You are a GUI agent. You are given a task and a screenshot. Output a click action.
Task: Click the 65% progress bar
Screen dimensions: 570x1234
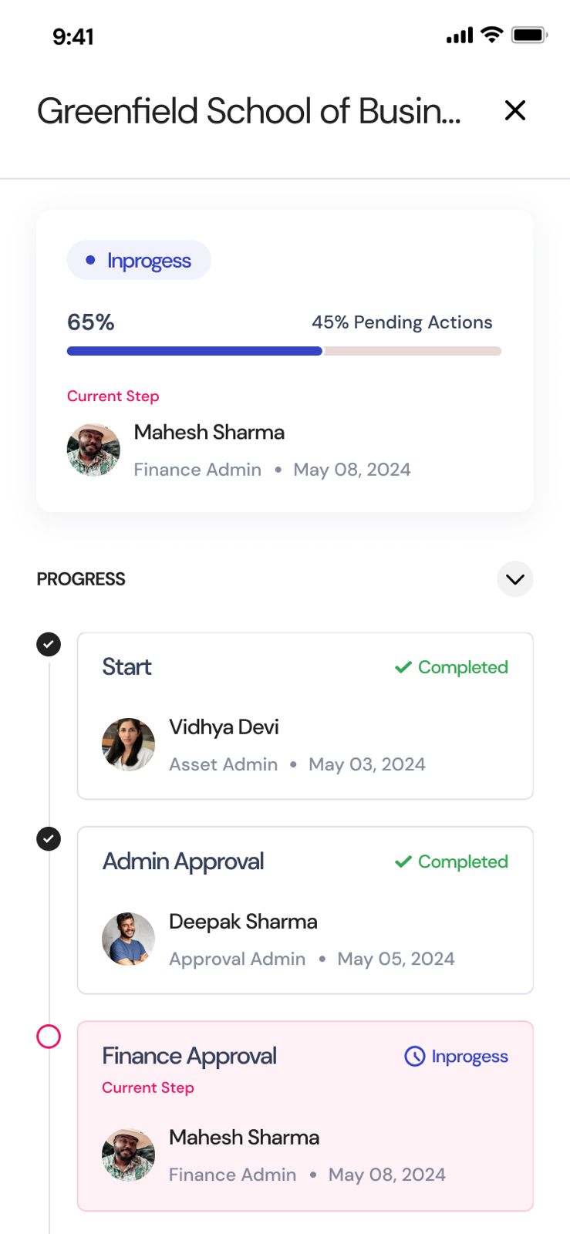coord(284,351)
